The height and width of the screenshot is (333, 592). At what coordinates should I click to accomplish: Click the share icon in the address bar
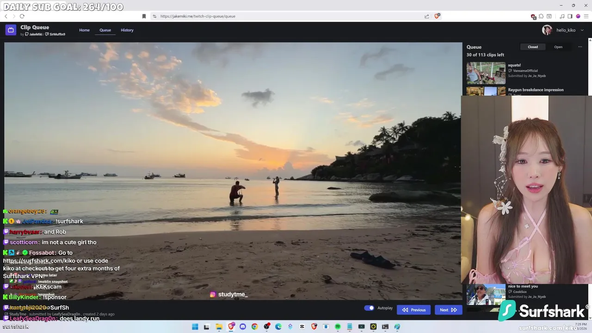(426, 16)
